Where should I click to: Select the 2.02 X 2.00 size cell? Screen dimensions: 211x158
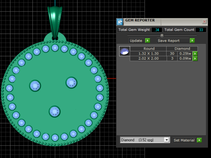point(148,58)
